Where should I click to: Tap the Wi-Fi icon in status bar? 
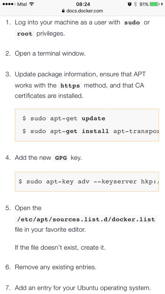(31, 4)
